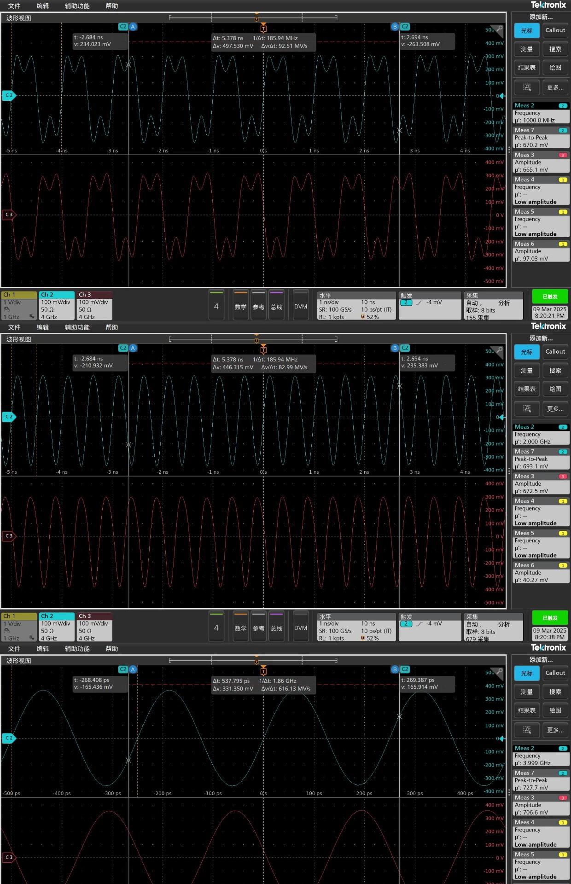Toggle the 光标 cursor button in the top capture
The image size is (571, 884).
pyautogui.click(x=527, y=30)
